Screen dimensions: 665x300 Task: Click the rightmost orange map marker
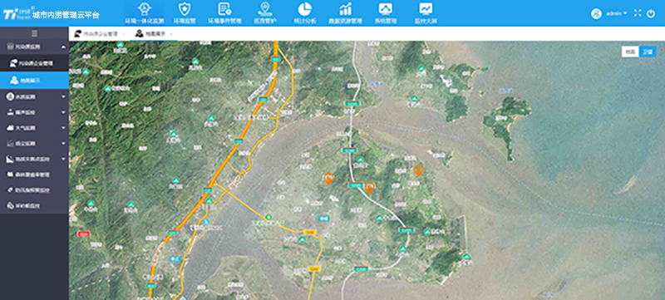coord(419,170)
